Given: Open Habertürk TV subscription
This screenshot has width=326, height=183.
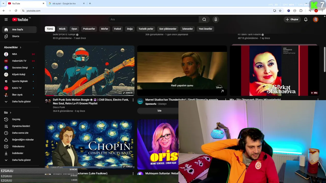Looking at the screenshot, I should [x=19, y=61].
